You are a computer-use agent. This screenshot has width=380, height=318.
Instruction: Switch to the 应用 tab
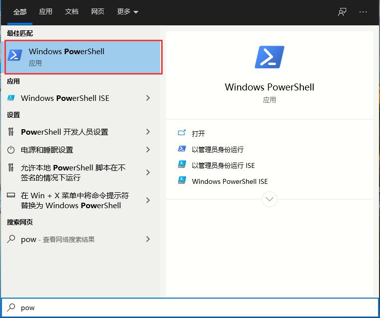point(46,12)
